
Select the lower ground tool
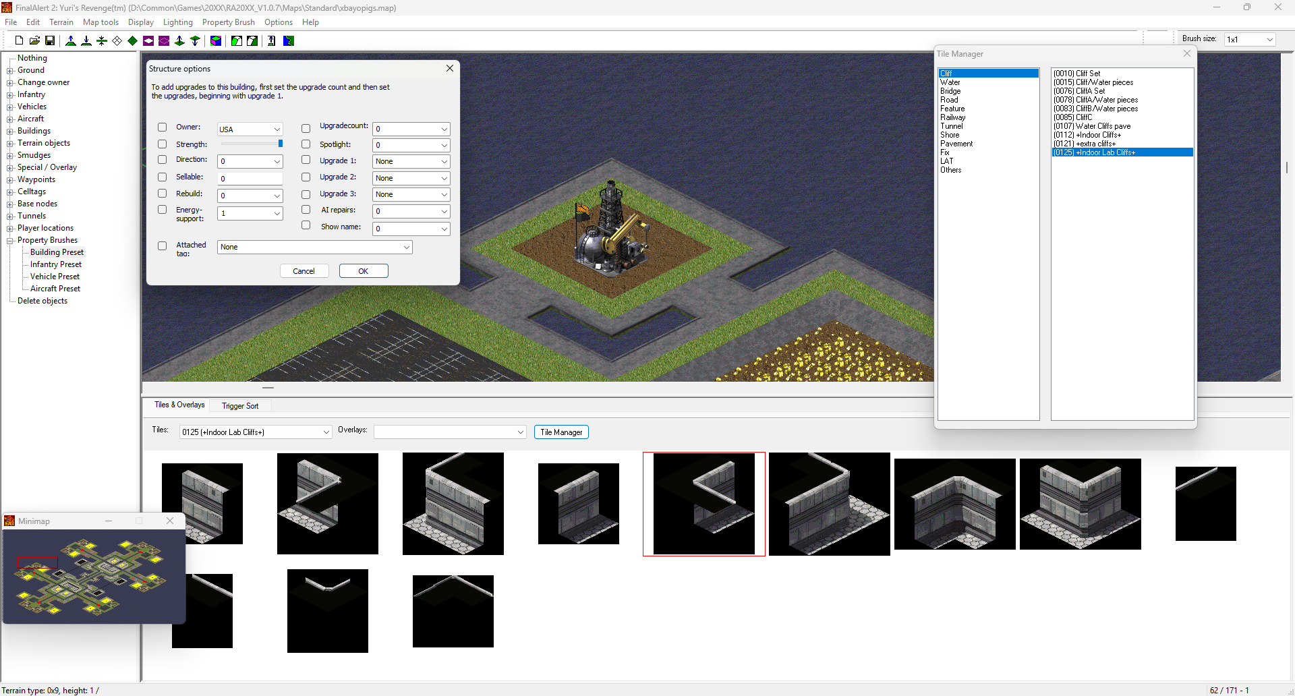(x=86, y=40)
